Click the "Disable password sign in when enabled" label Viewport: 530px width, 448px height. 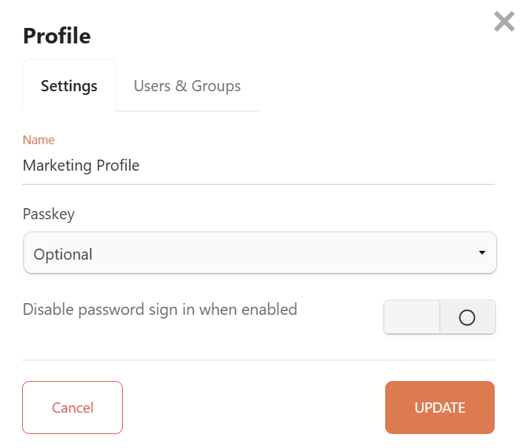click(160, 310)
